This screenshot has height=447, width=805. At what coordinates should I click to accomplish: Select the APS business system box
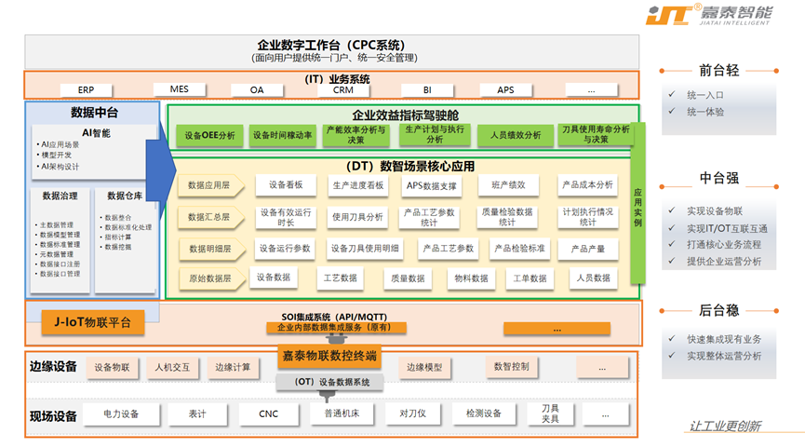pyautogui.click(x=505, y=90)
